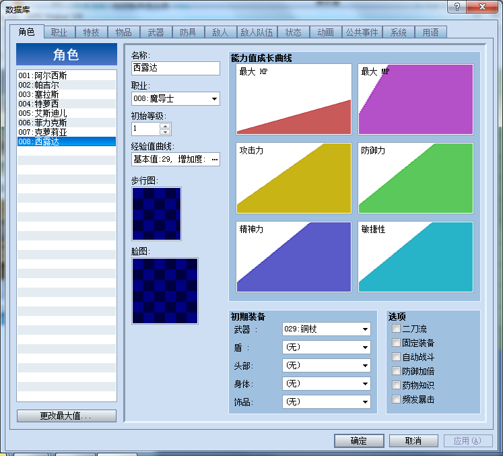Click the 名称 field containing 西露达
The image size is (503, 456).
click(176, 68)
